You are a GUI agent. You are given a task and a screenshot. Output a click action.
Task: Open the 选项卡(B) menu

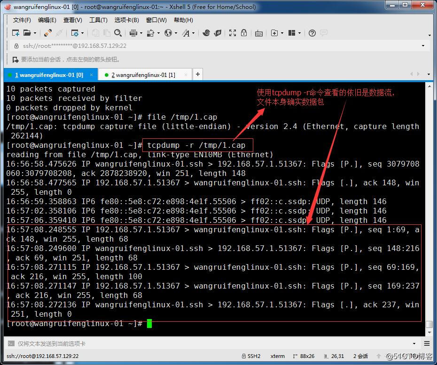pos(126,20)
